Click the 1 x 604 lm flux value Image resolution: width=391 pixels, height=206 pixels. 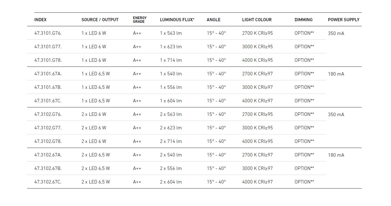click(x=171, y=101)
